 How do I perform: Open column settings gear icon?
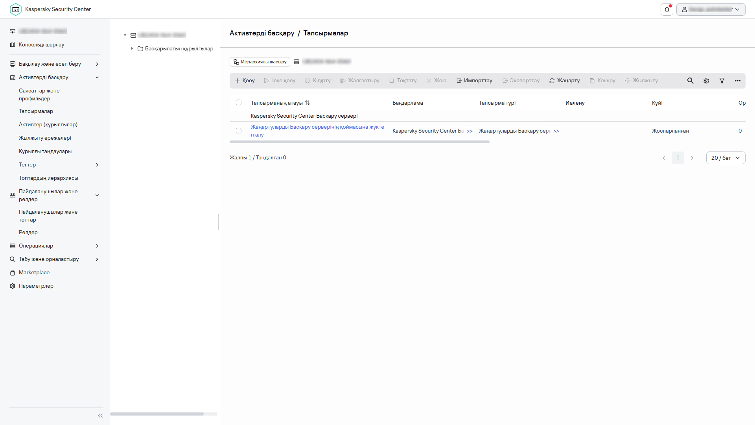tap(706, 81)
